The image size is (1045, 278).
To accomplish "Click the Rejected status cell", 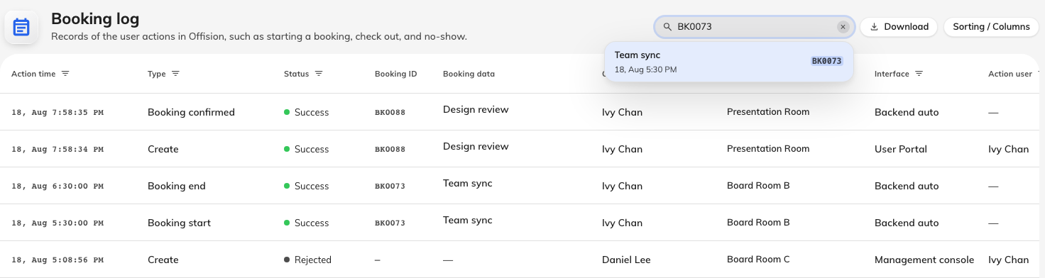I will pos(307,260).
